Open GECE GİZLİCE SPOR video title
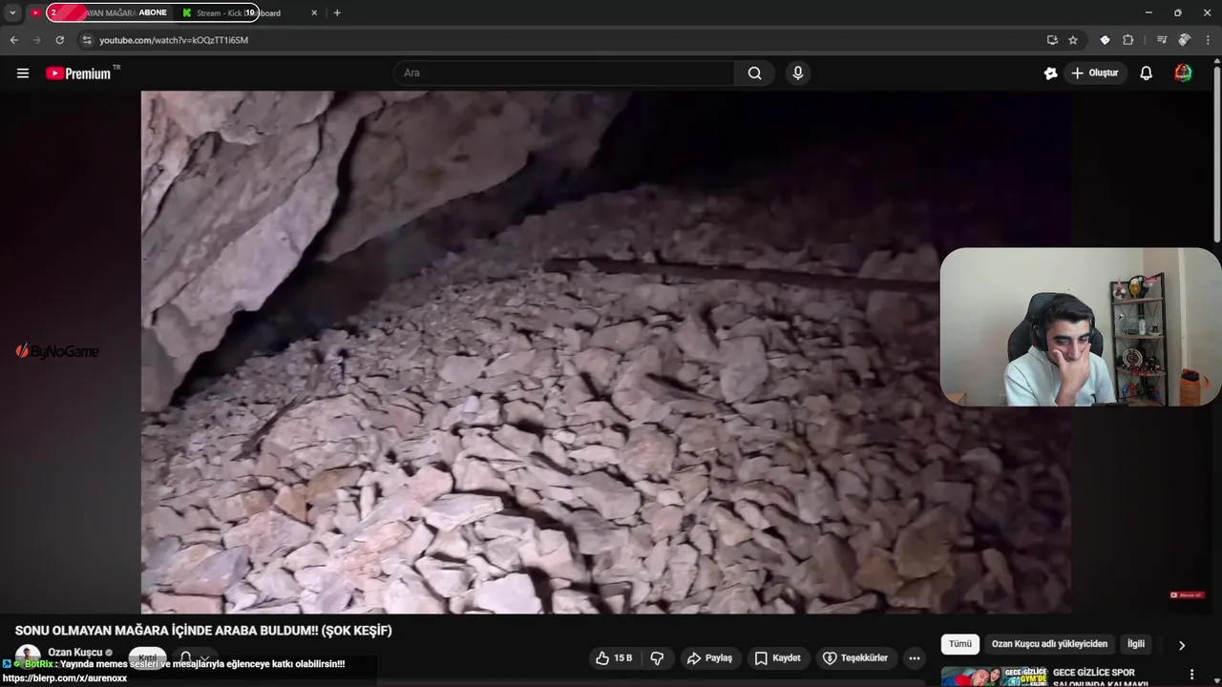 point(1100,677)
